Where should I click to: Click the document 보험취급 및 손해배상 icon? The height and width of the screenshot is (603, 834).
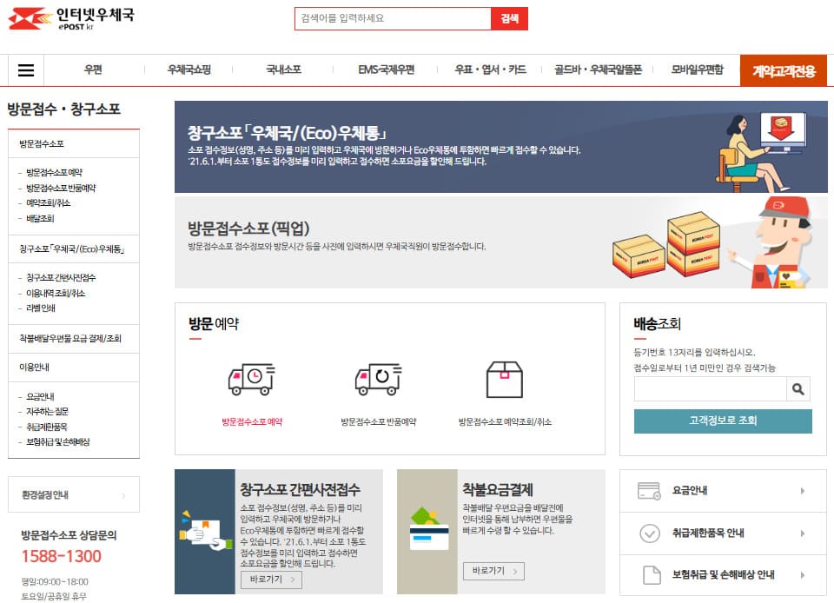(652, 575)
